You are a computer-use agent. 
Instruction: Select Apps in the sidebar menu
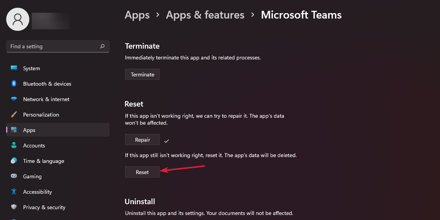click(x=29, y=130)
